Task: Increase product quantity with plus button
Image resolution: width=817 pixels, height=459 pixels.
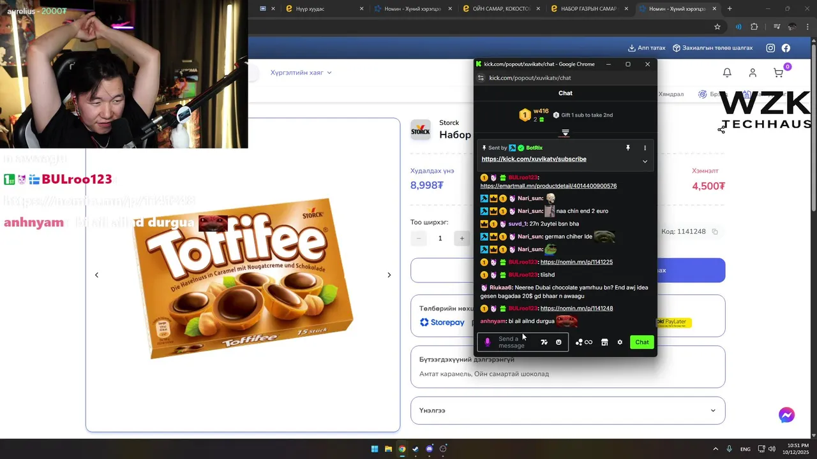Action: tap(461, 238)
